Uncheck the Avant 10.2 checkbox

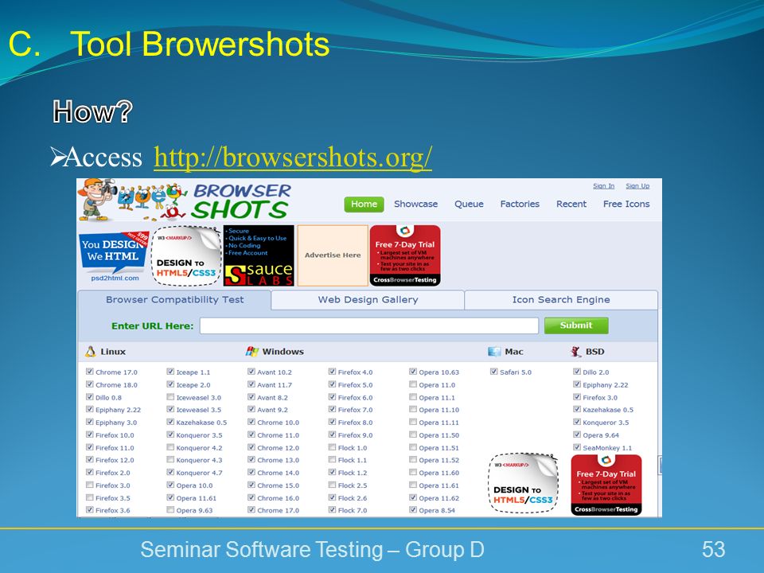tap(251, 372)
